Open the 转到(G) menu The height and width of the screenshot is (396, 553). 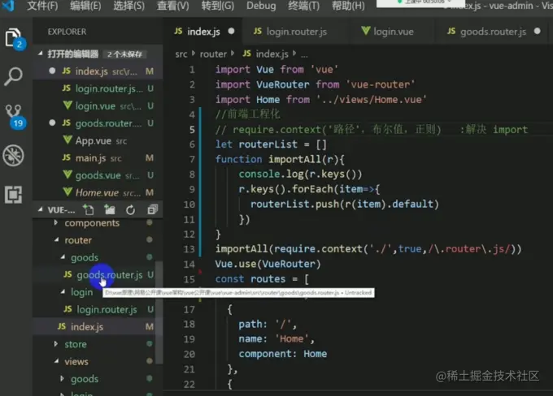218,6
